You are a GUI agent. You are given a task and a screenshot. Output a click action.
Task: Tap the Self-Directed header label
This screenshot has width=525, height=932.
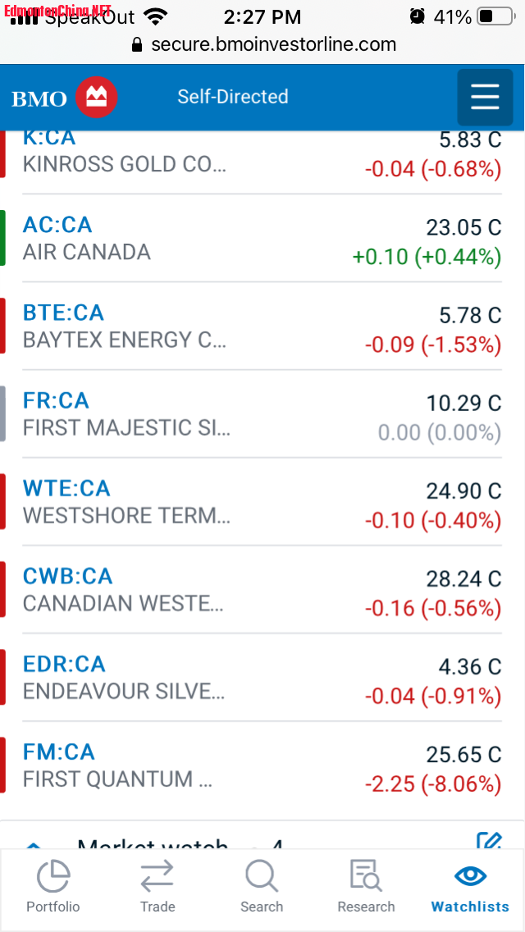pos(233,97)
